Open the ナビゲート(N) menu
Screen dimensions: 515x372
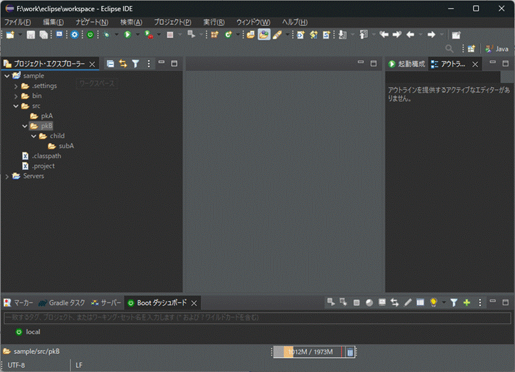tap(92, 22)
